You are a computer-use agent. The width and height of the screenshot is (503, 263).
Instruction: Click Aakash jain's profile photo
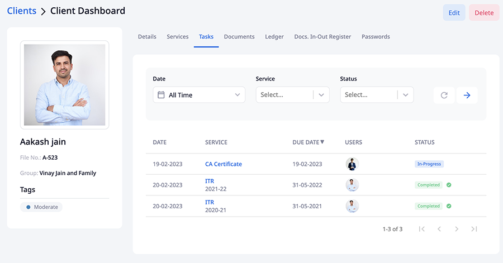tap(65, 85)
